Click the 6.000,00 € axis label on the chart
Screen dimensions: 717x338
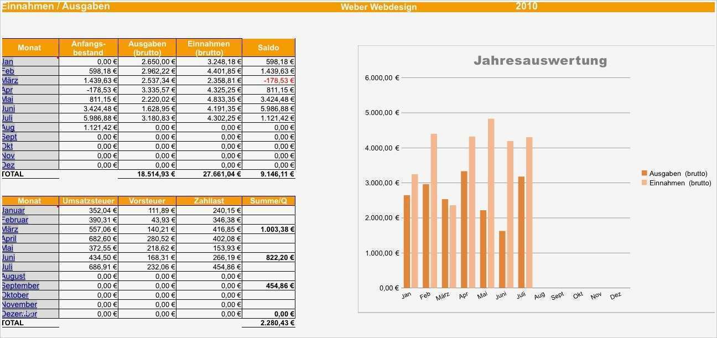click(x=381, y=77)
